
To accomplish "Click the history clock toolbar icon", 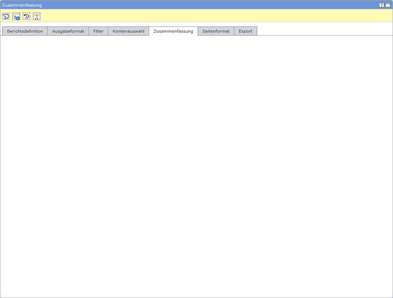I will pyautogui.click(x=26, y=16).
